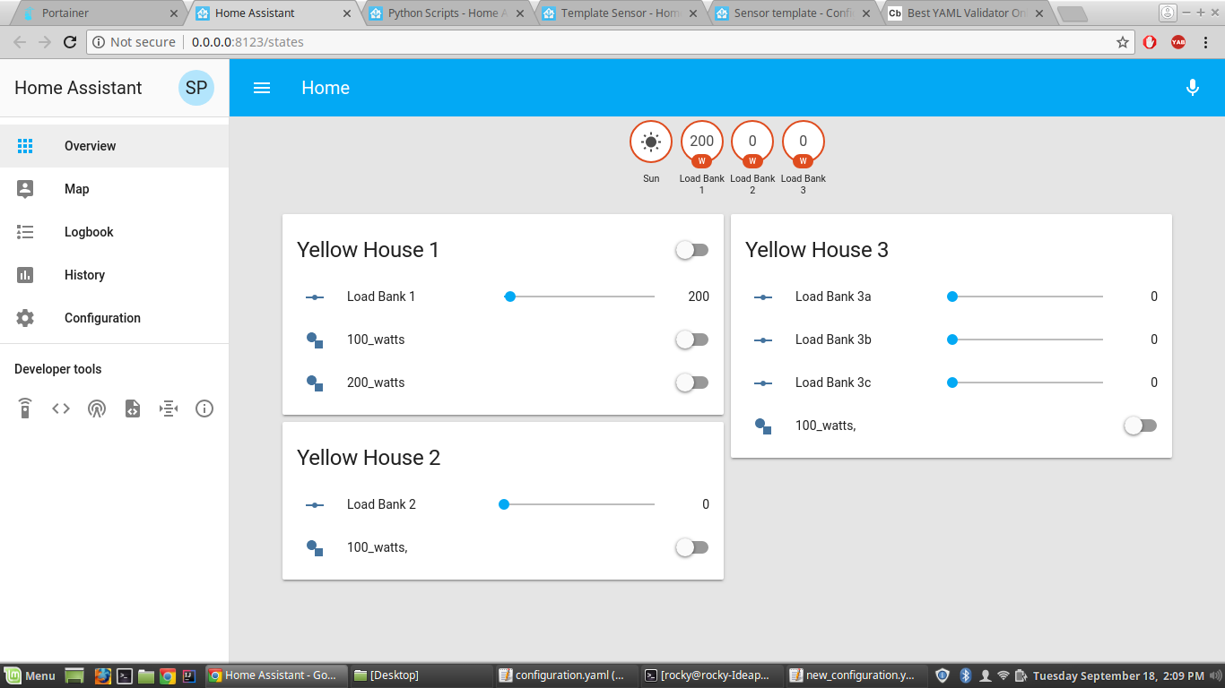
Task: Open History in the sidebar
Action: (114, 275)
